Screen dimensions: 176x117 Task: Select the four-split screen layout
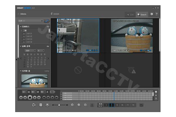111,105
